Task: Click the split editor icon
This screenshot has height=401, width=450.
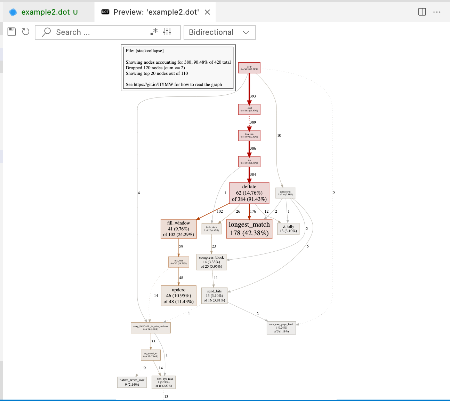Action: coord(422,12)
